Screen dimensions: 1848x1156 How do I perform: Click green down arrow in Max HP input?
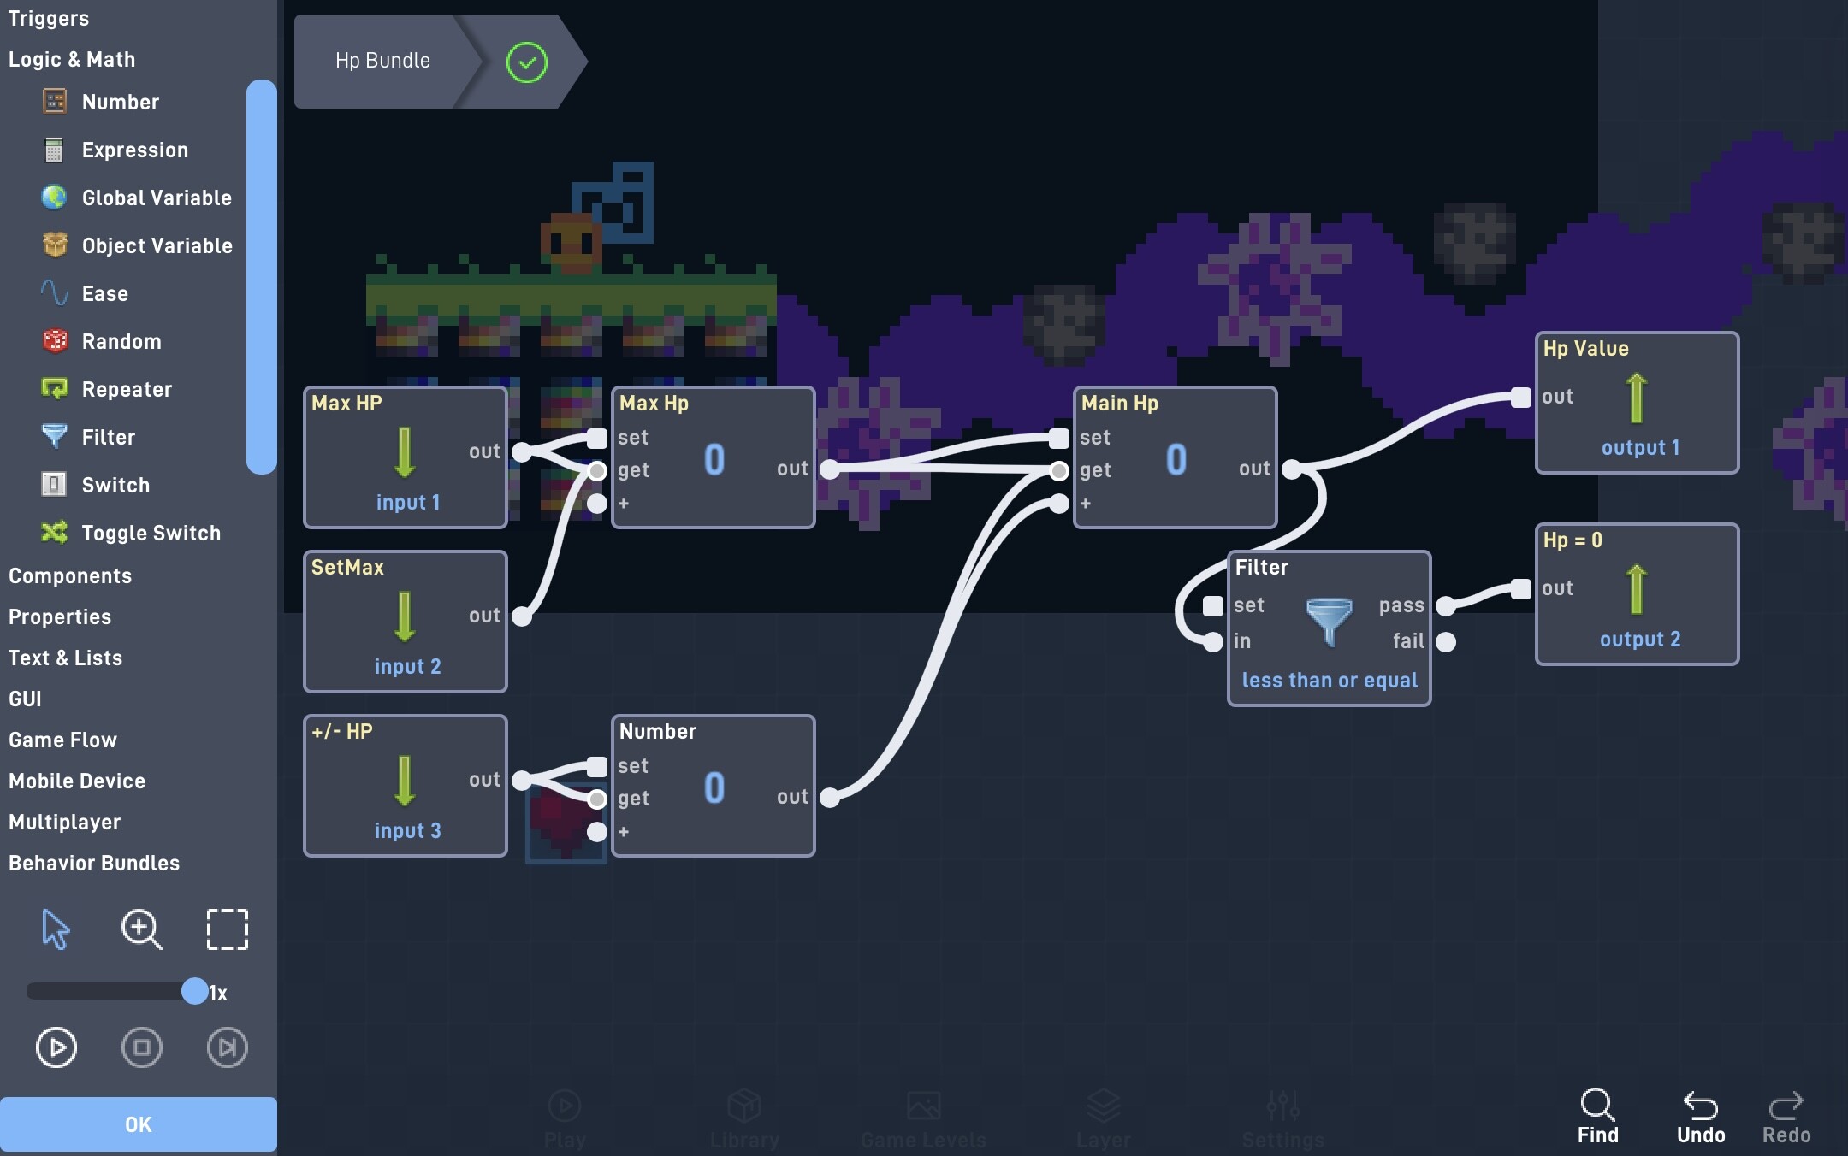(405, 452)
